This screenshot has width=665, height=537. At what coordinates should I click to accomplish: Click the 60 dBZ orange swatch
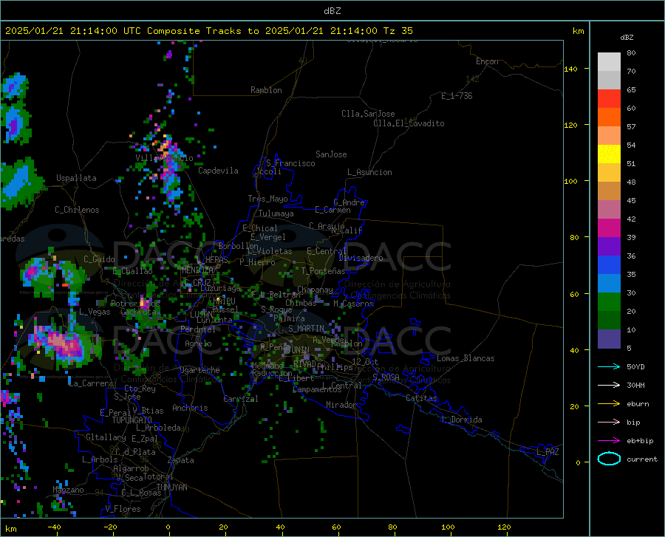tap(609, 117)
